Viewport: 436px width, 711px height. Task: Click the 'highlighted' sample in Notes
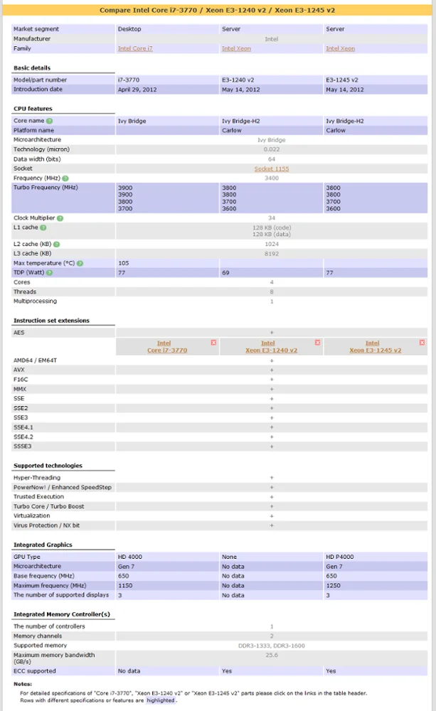(161, 700)
